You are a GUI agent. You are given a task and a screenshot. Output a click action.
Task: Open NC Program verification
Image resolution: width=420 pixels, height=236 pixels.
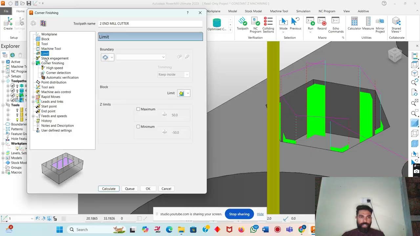pos(255,25)
